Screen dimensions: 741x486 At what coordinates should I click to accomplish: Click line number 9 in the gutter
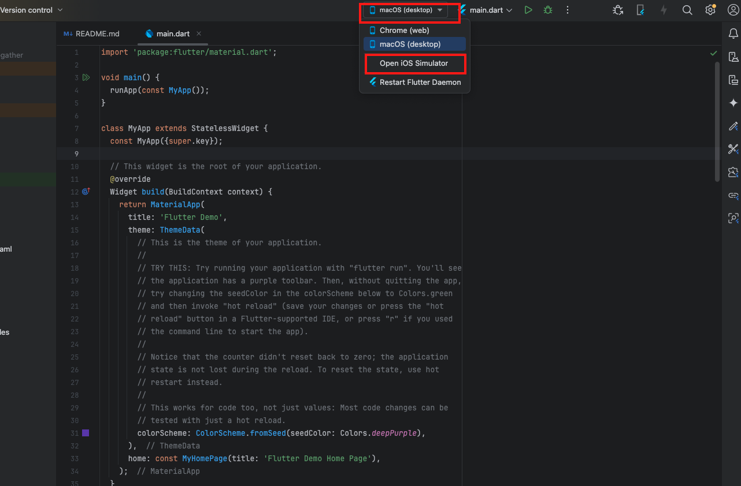point(76,154)
